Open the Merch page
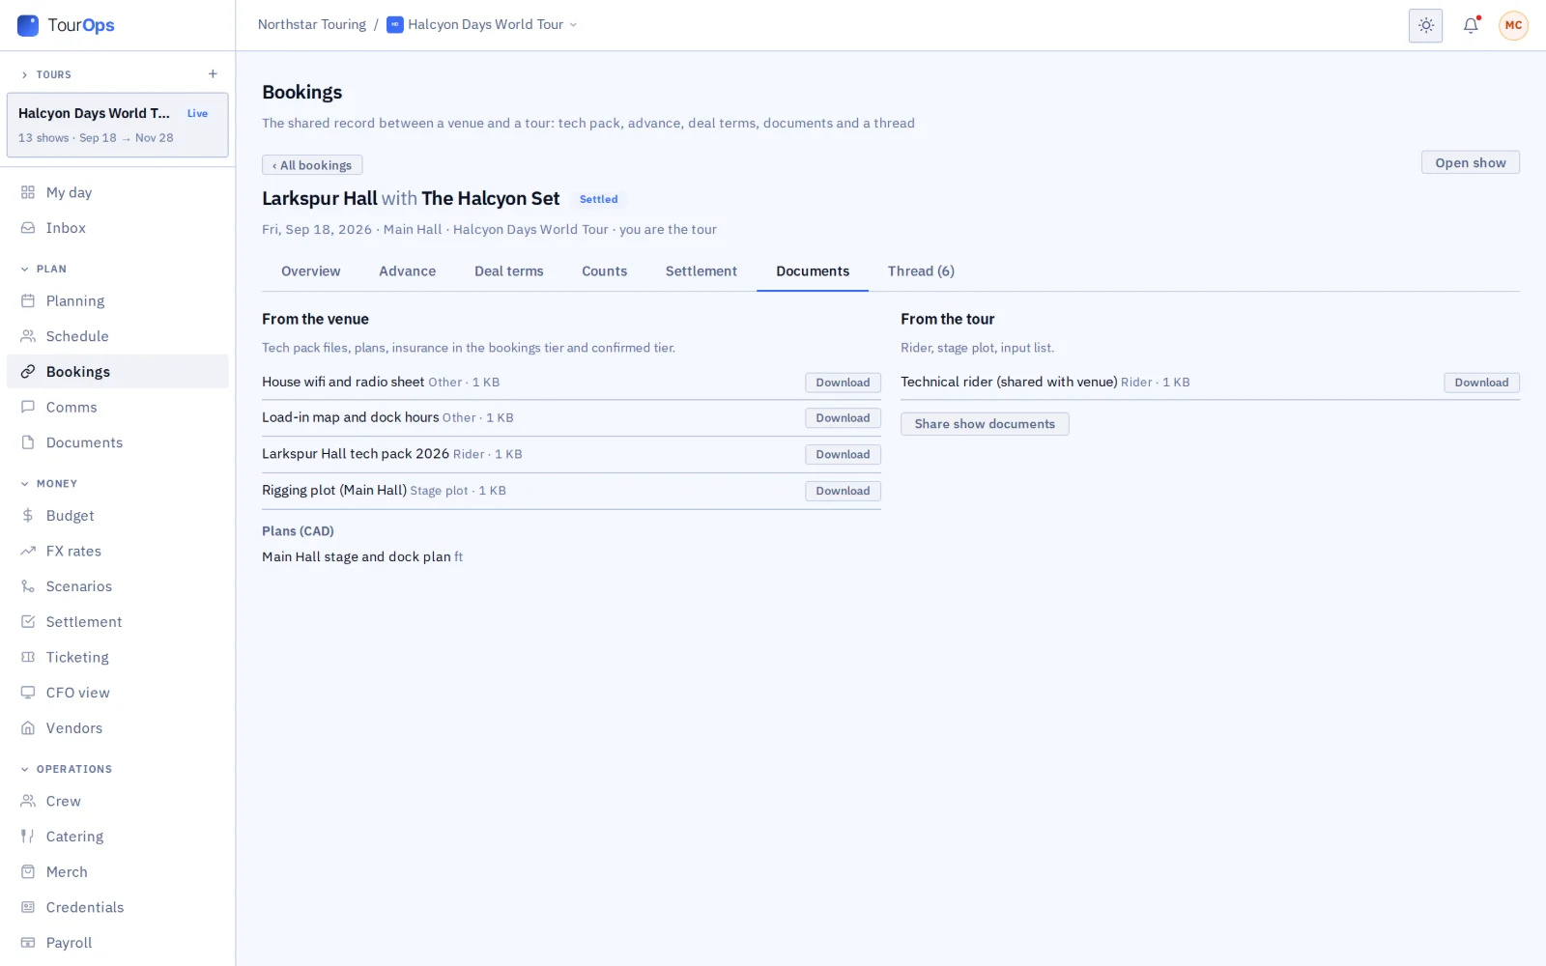 117,872
